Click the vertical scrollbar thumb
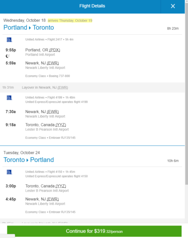This screenshot has width=188, height=238. tap(186, 93)
